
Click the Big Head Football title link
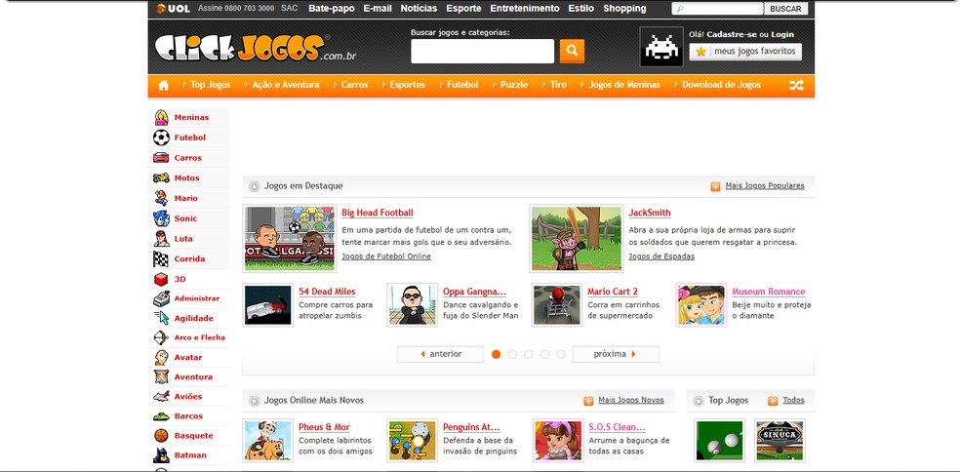point(378,213)
